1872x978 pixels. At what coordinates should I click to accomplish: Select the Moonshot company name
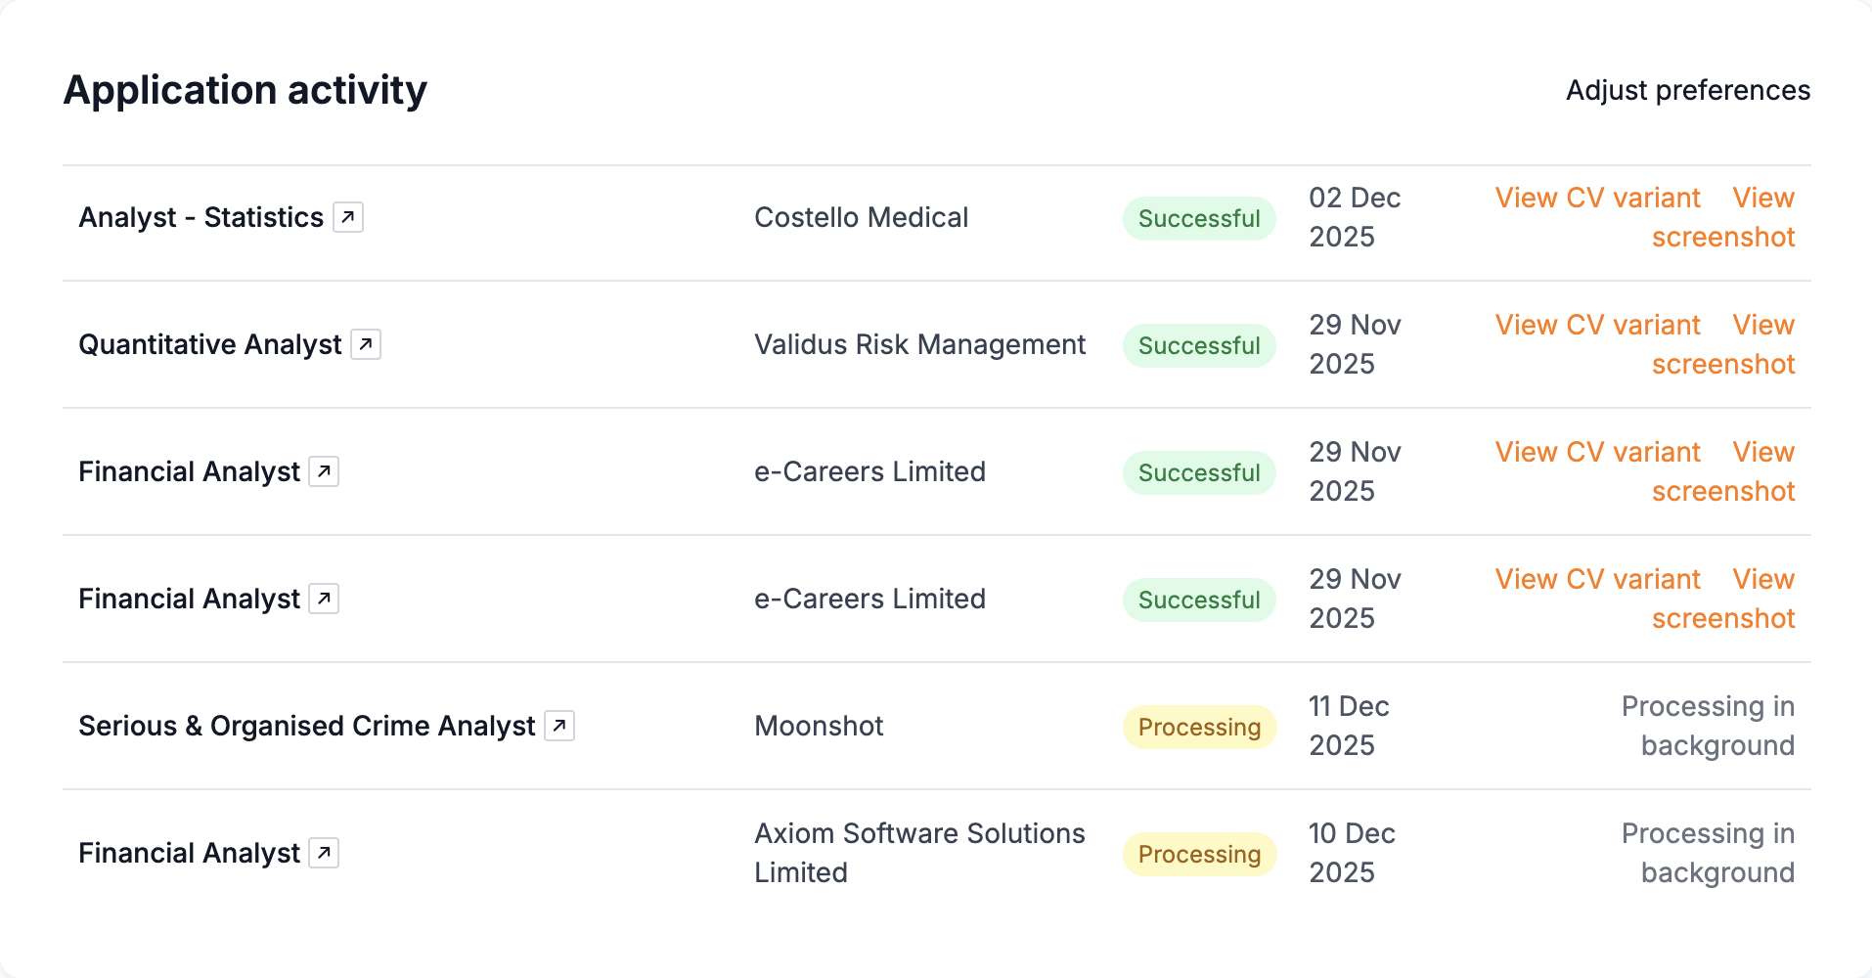point(819,726)
